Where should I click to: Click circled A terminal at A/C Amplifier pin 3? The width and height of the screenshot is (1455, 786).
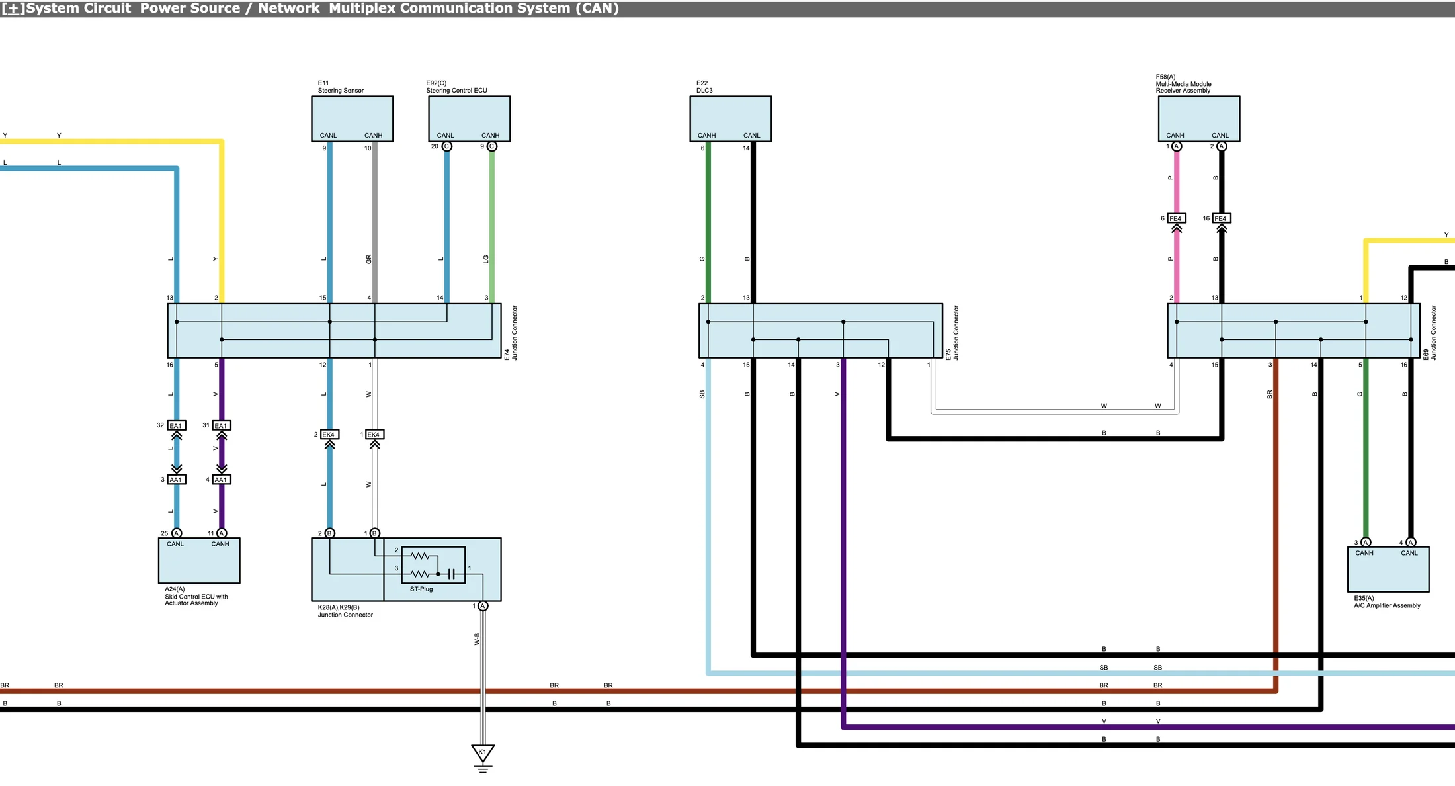[1366, 543]
